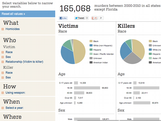Click the Select a year link
Screen dimensions: 161x121
tap(14, 108)
